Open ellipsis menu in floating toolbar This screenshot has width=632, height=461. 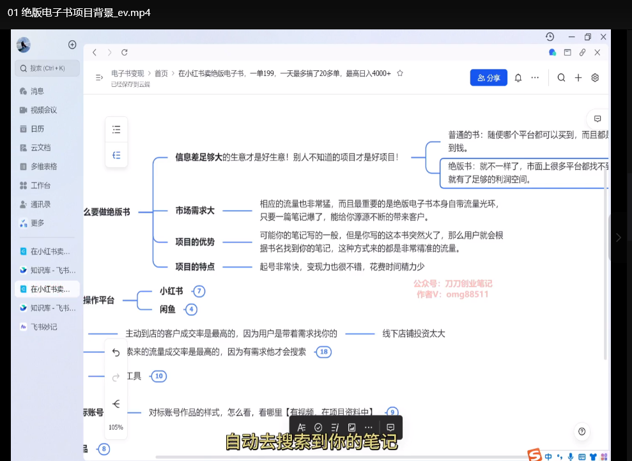click(x=368, y=428)
